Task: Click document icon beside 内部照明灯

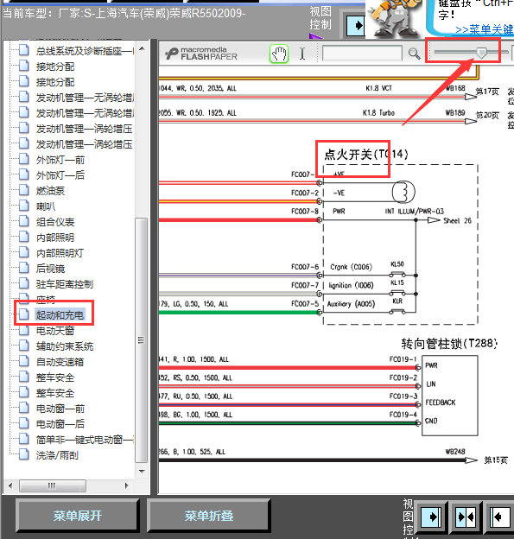Action: [23, 252]
